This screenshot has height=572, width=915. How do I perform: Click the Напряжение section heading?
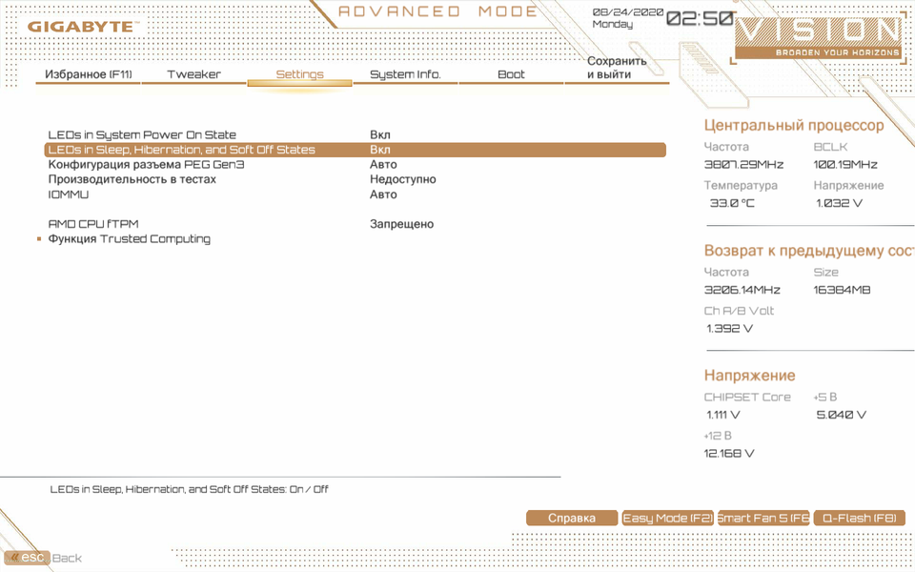pyautogui.click(x=749, y=376)
